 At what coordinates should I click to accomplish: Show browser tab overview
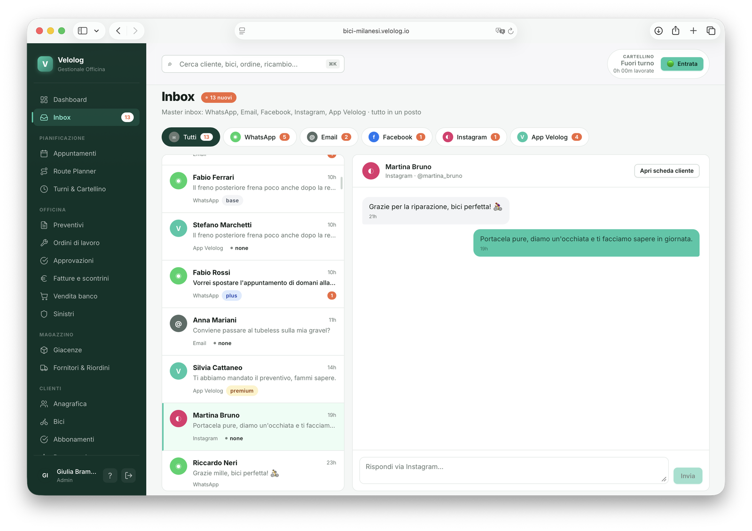point(711,31)
